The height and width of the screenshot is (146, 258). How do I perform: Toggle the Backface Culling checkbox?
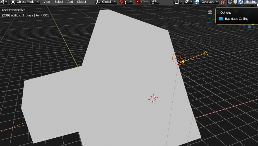[x=221, y=19]
